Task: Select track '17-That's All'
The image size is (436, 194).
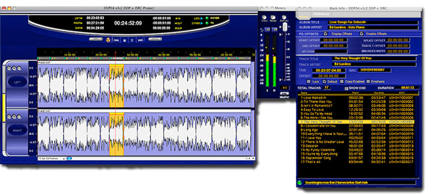Action: click(x=356, y=162)
